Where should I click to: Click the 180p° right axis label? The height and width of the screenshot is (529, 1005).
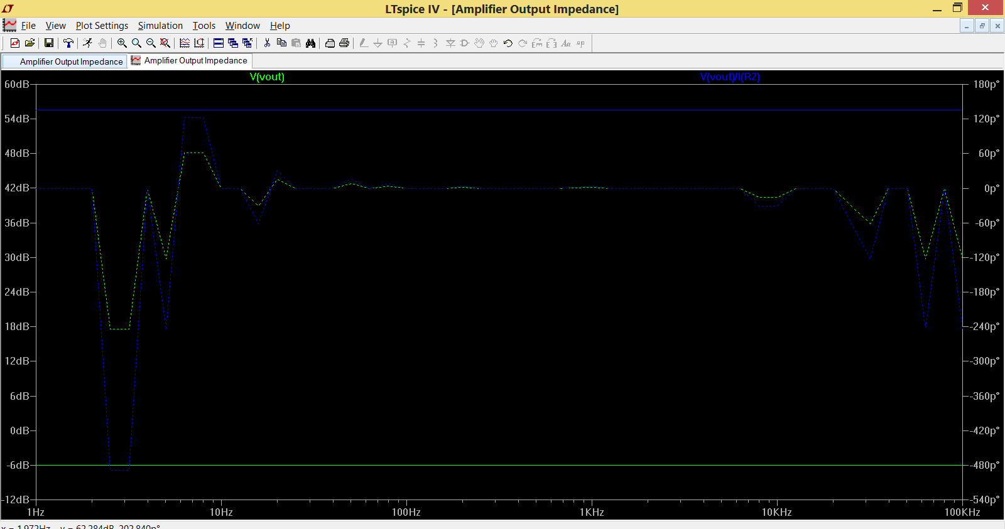tap(986, 84)
